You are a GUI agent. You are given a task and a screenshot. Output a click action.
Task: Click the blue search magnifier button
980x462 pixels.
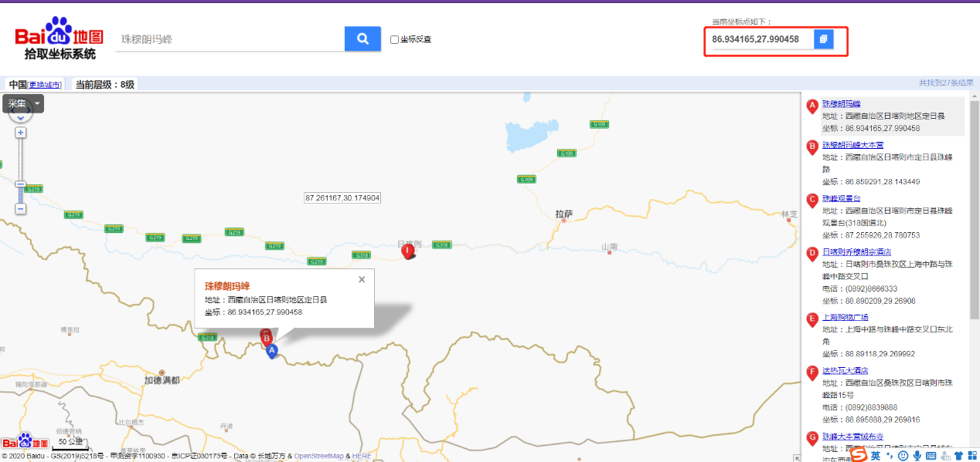click(x=362, y=39)
